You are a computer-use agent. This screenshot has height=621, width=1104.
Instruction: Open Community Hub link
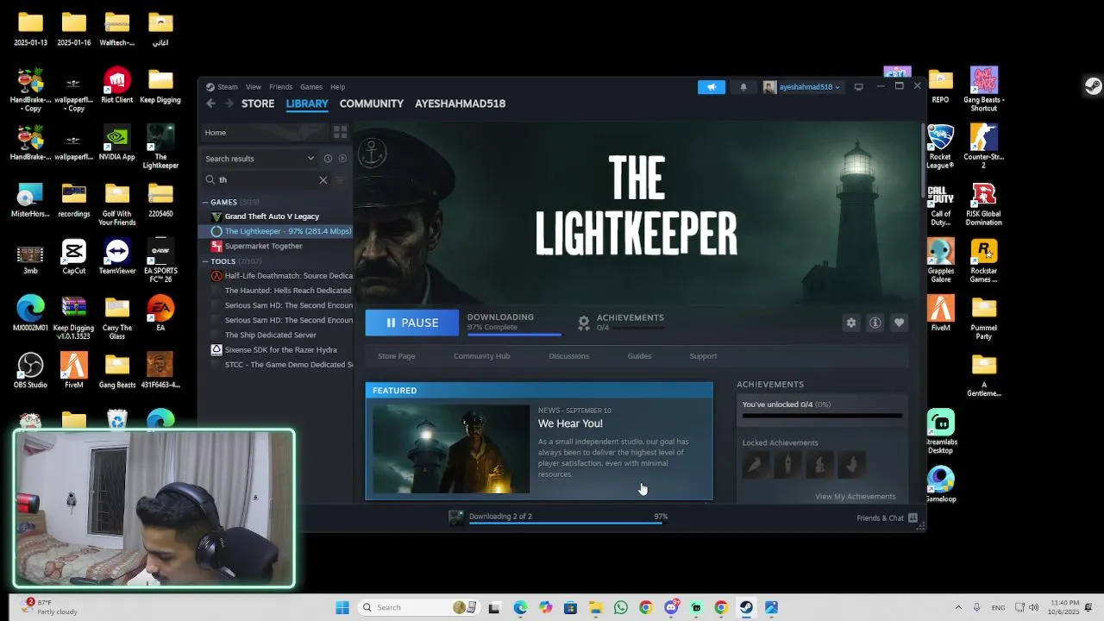481,356
